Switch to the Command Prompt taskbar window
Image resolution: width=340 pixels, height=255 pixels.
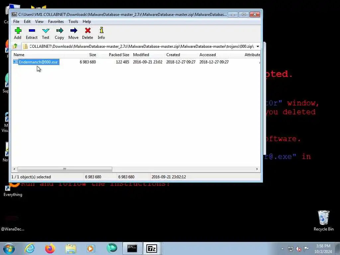(x=132, y=248)
